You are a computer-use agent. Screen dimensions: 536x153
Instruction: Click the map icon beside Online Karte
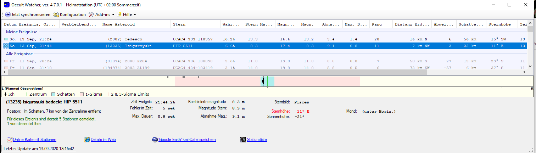(10, 140)
